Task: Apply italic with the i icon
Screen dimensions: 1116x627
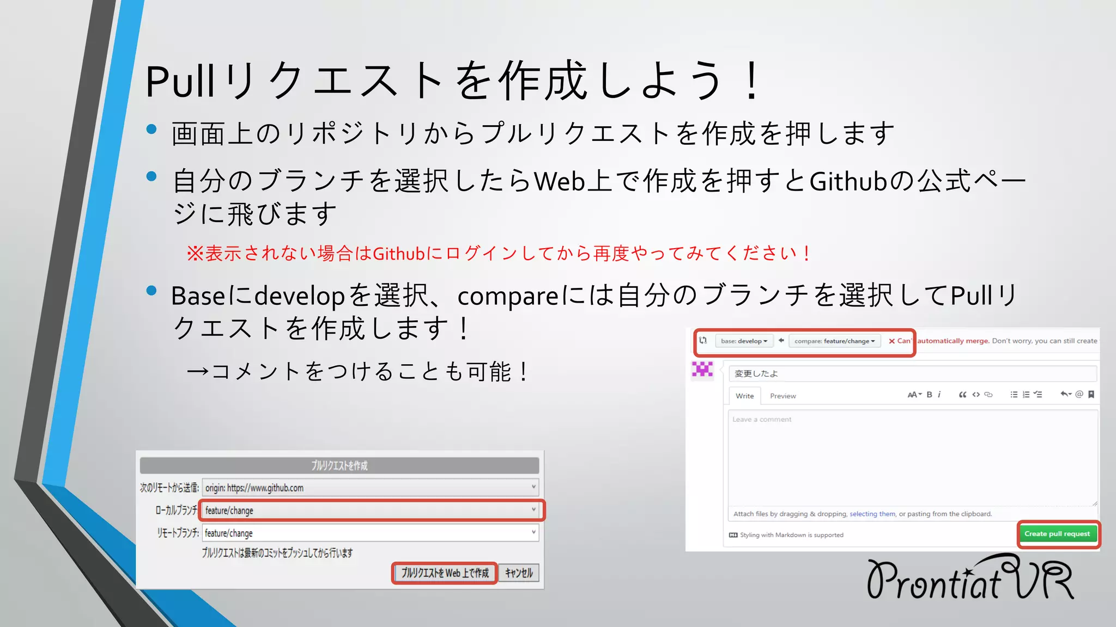Action: [939, 395]
